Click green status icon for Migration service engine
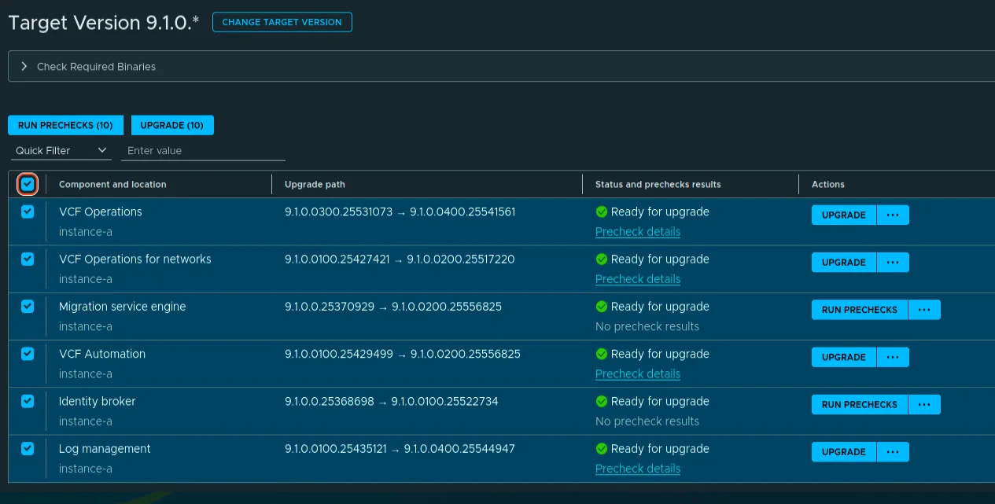Image resolution: width=995 pixels, height=504 pixels. pyautogui.click(x=602, y=307)
